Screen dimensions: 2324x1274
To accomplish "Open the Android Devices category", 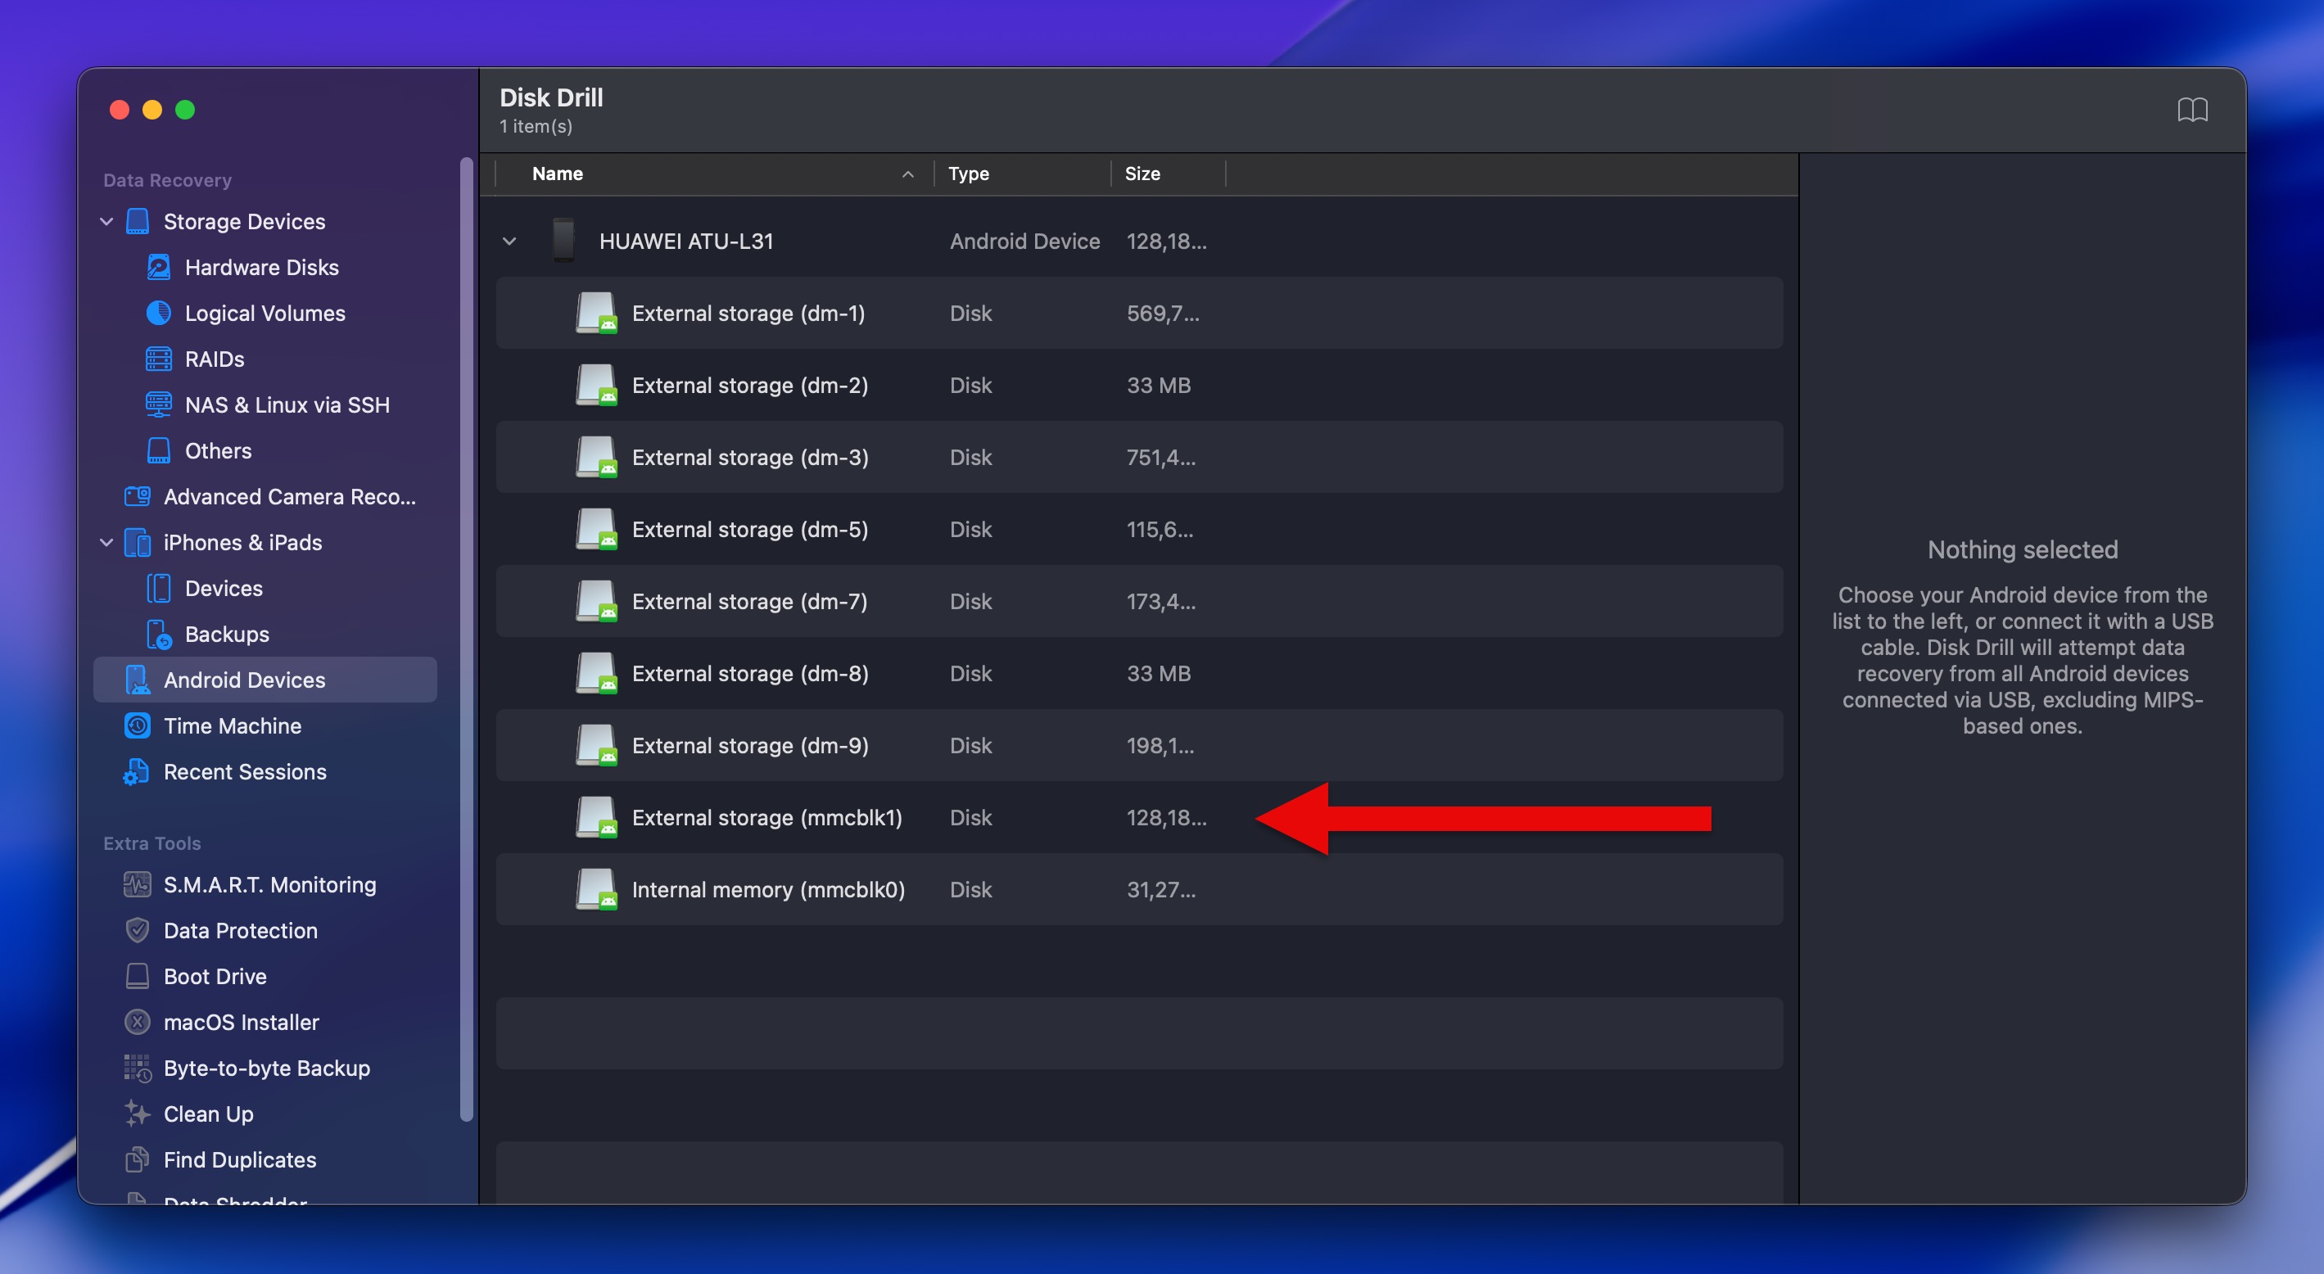I will point(243,680).
